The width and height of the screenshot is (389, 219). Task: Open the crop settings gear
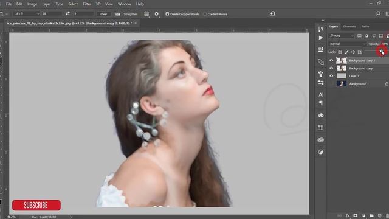[x=157, y=14]
